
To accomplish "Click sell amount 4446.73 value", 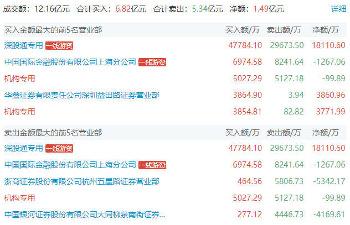I will (x=289, y=214).
